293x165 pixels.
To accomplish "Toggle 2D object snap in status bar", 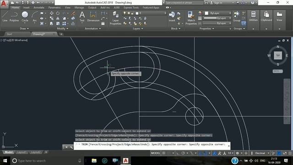I will (206, 153).
